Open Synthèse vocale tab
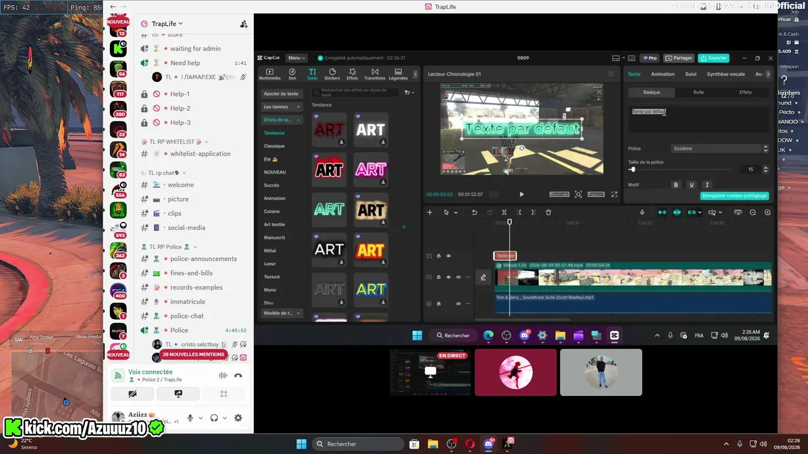808x454 pixels. 726,74
